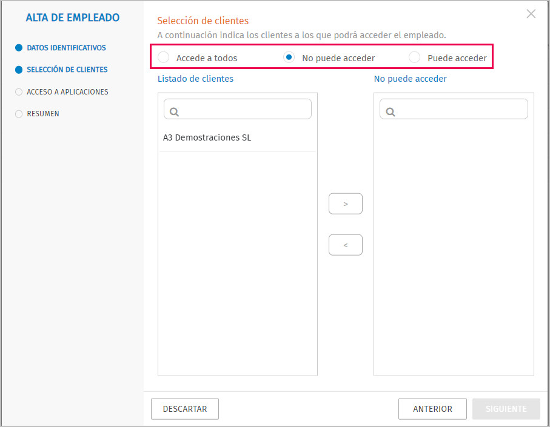Screen dimensions: 550x427
Task: Click the left arrow move button
Action: pos(346,245)
